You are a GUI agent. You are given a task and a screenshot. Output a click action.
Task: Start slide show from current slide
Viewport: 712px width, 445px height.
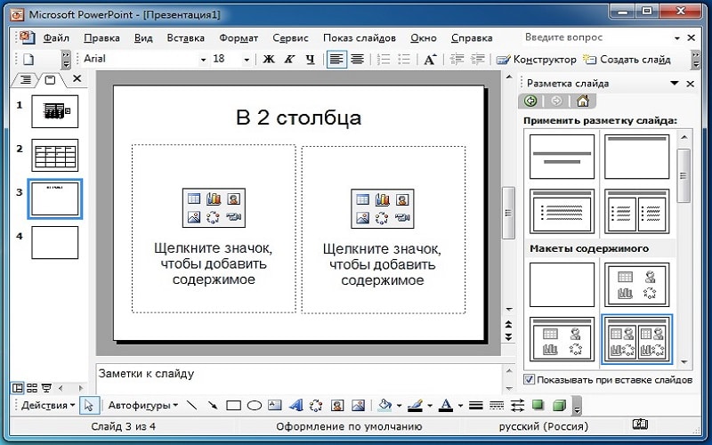[46, 388]
